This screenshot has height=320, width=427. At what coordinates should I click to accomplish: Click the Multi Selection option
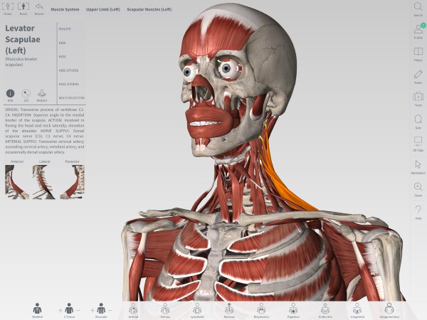pyautogui.click(x=72, y=97)
